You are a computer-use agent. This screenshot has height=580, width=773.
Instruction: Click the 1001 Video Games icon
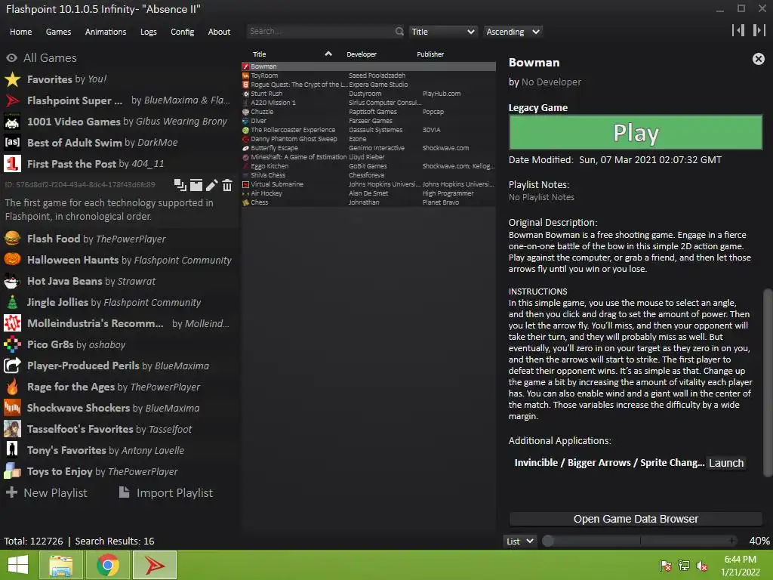point(12,122)
